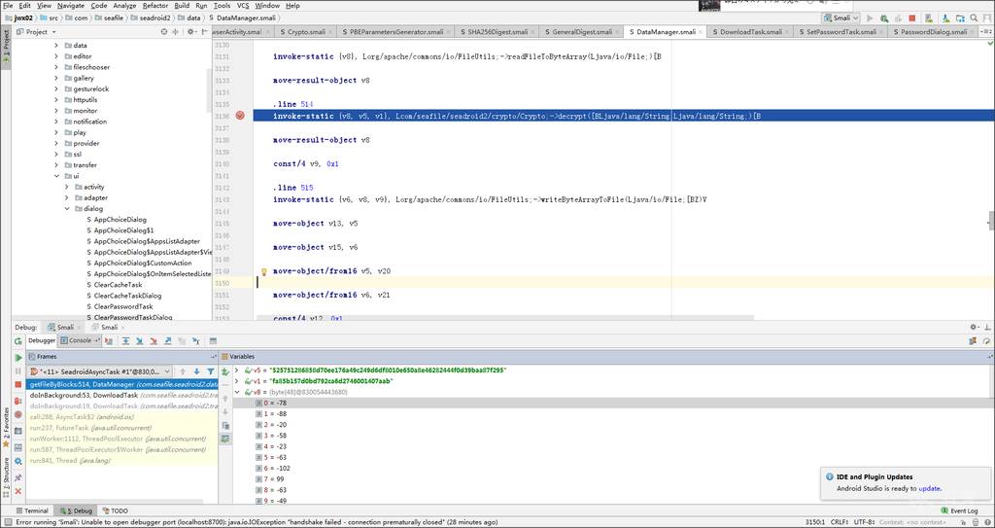Expand the v5 variable node
The image size is (995, 528).
[237, 370]
